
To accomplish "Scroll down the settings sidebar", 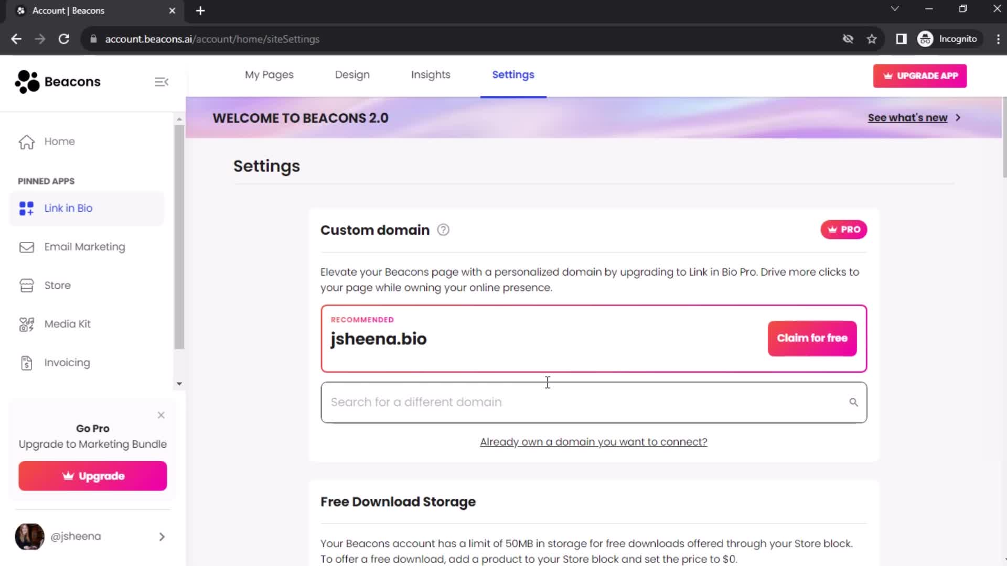I will coord(178,383).
